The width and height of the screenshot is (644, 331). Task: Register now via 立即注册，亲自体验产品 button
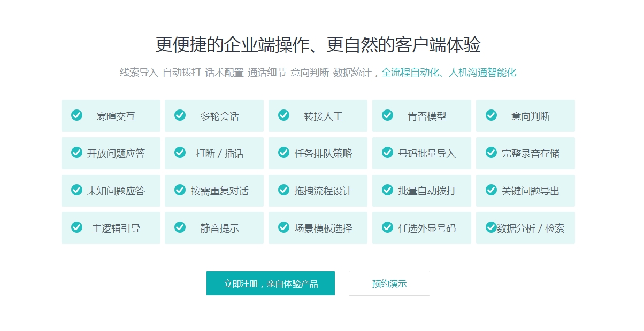(271, 283)
